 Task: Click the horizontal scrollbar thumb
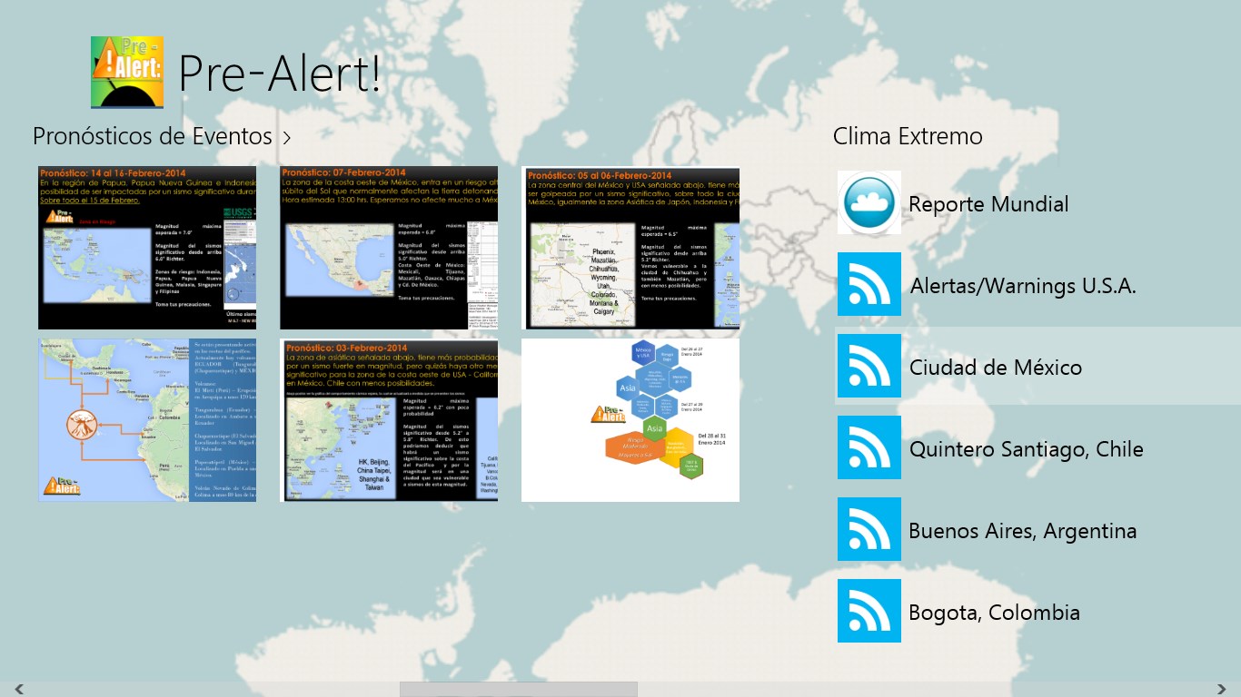pos(518,689)
